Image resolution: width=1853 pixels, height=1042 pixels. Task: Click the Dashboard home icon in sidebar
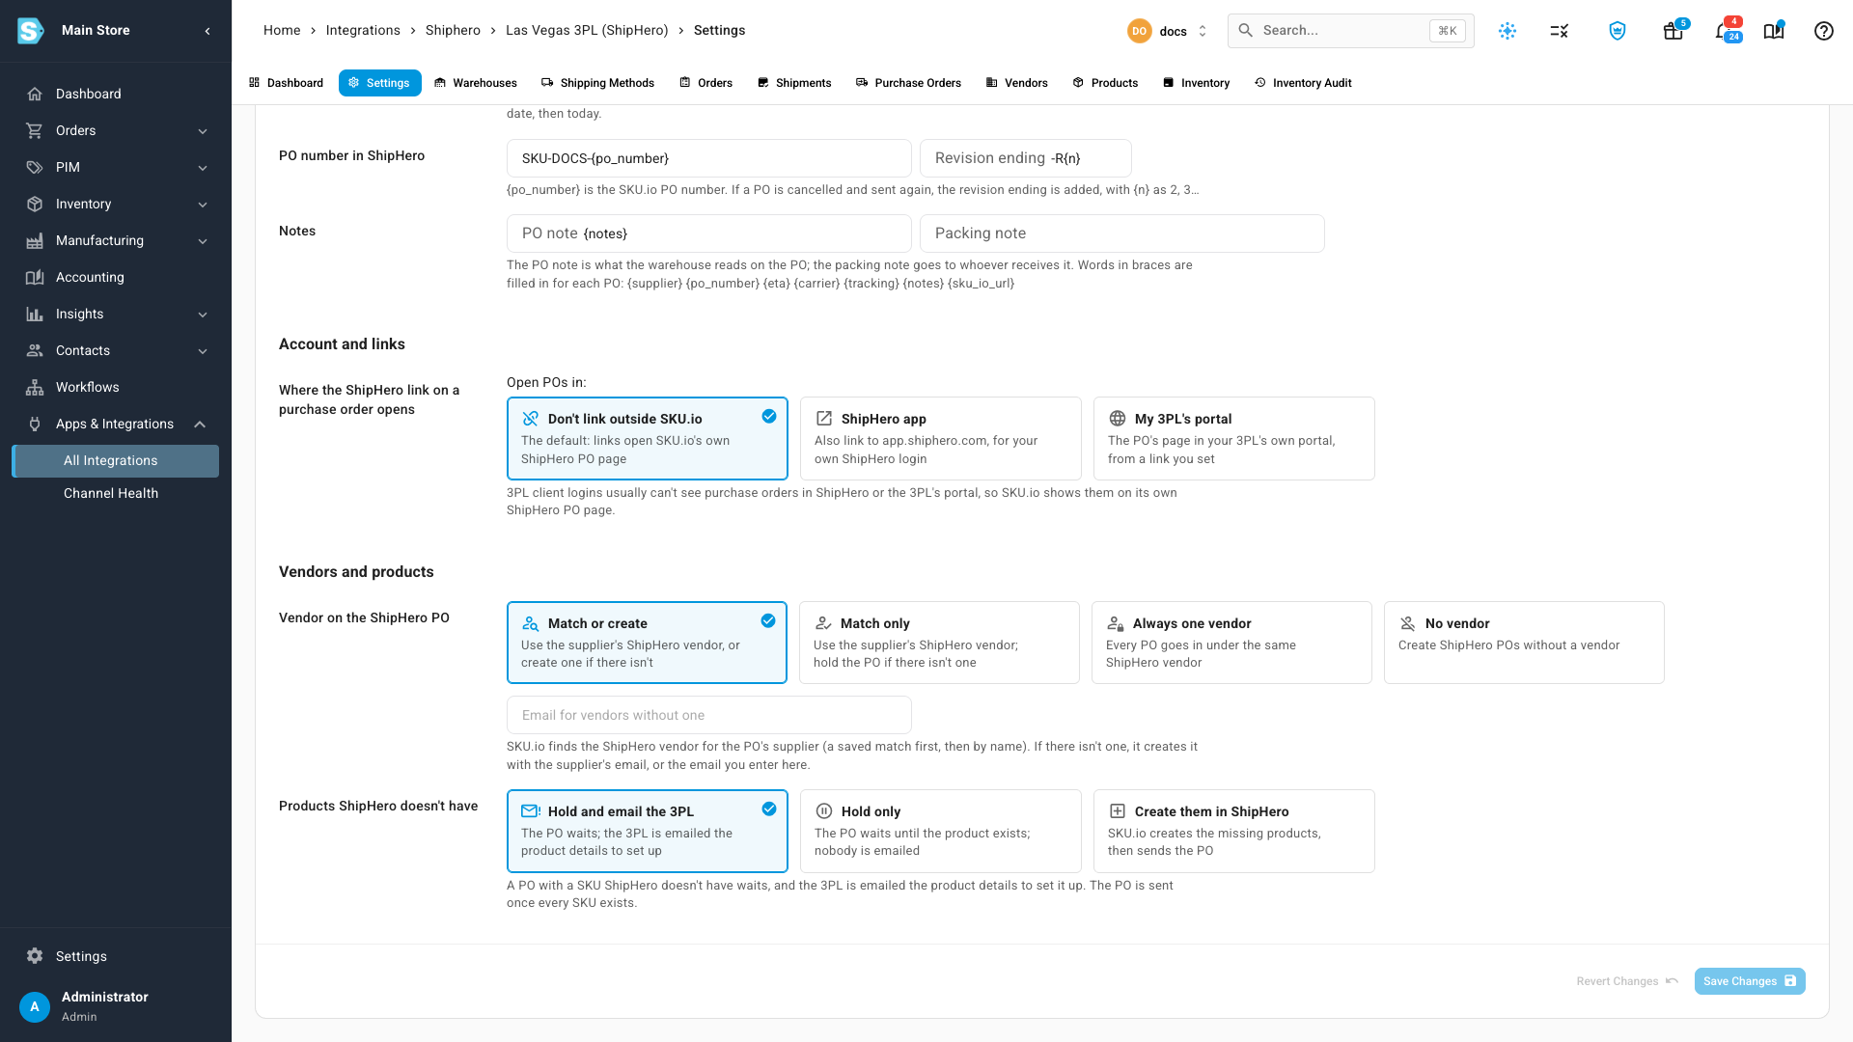(35, 94)
